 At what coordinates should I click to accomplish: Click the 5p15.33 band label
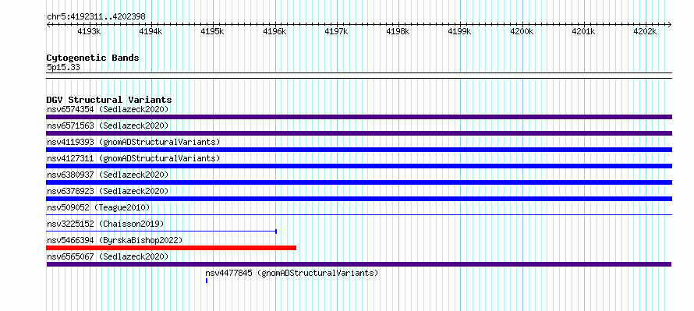[63, 68]
